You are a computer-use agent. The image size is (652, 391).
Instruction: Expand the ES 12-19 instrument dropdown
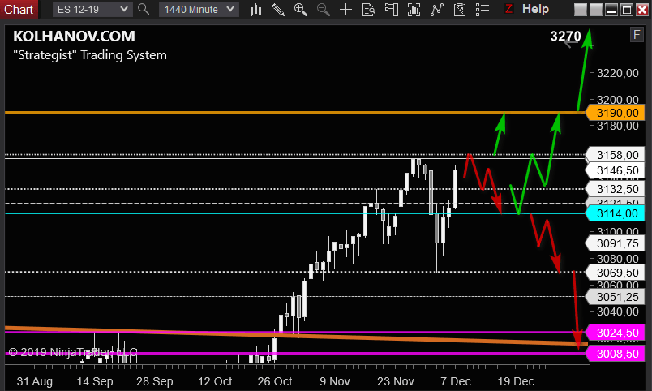coord(92,9)
